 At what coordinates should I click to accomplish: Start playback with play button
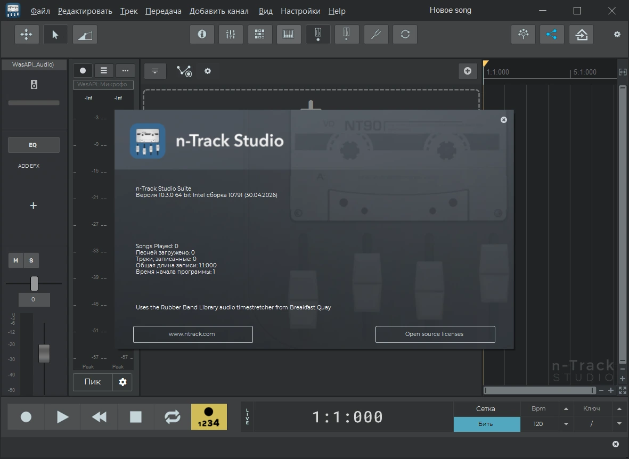tap(62, 417)
